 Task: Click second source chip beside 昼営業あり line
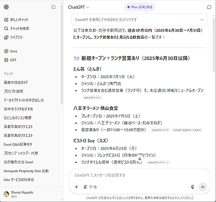tap(187, 130)
